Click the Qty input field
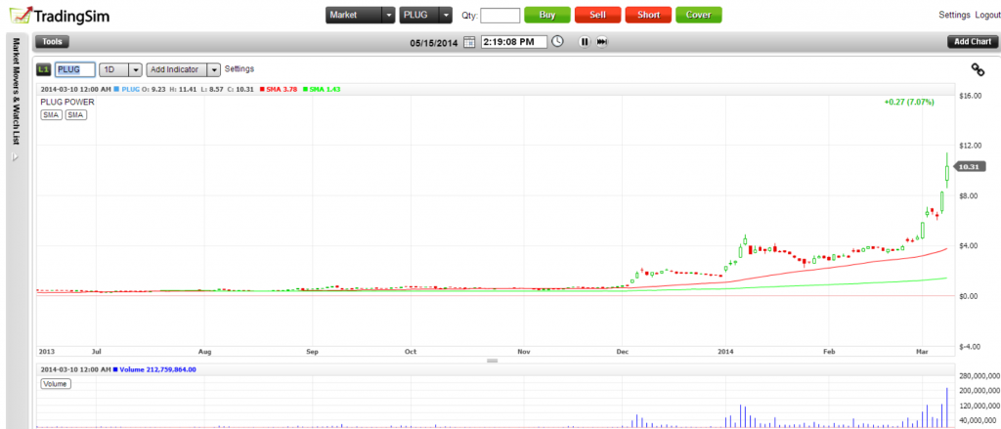 pos(500,16)
